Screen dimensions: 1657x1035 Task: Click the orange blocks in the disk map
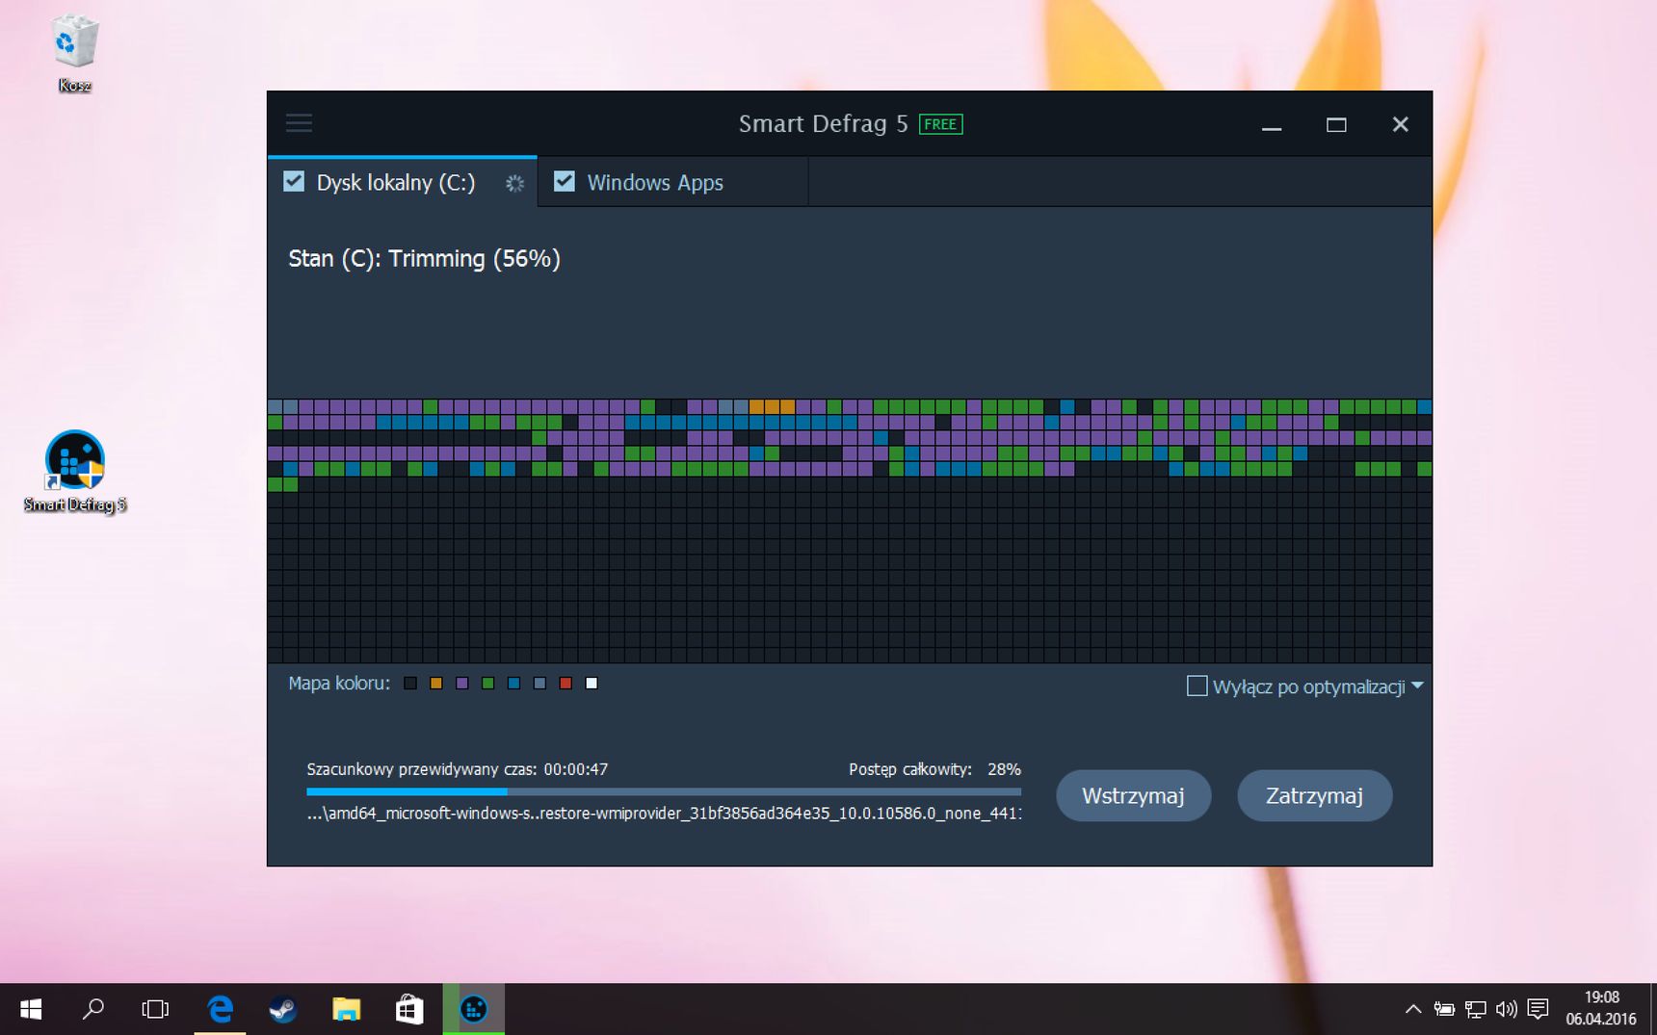pyautogui.click(x=773, y=407)
